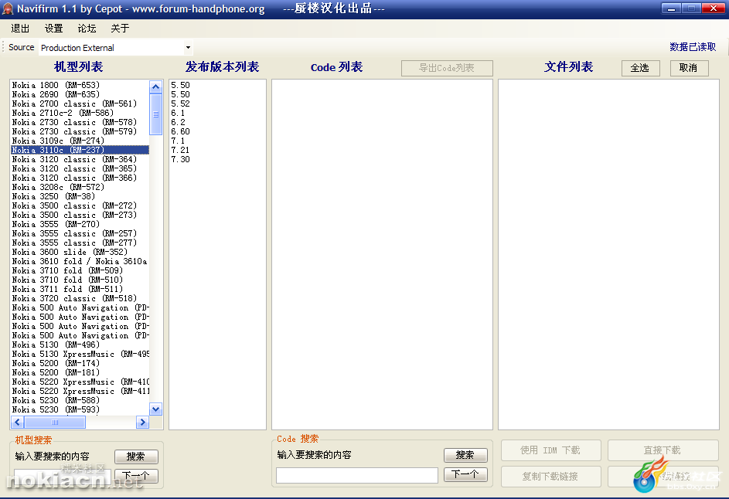This screenshot has width=729, height=499.
Task: Select Nokia 5230 (RM-593)
Action: [x=80, y=410]
